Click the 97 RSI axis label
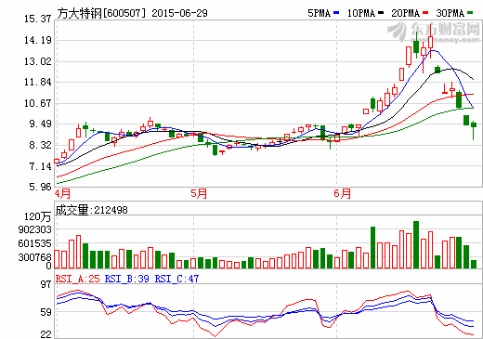This screenshot has height=339, width=483. (46, 284)
